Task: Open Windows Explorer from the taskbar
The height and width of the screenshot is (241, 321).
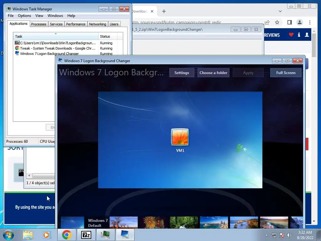Action: (x=28, y=235)
